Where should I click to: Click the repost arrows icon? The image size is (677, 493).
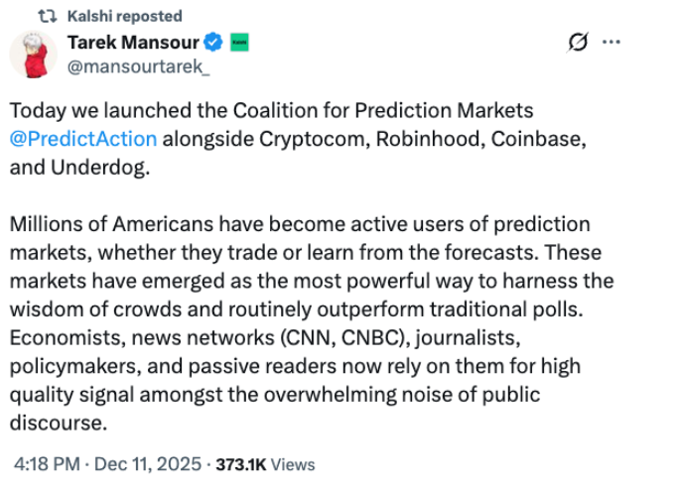[x=46, y=16]
